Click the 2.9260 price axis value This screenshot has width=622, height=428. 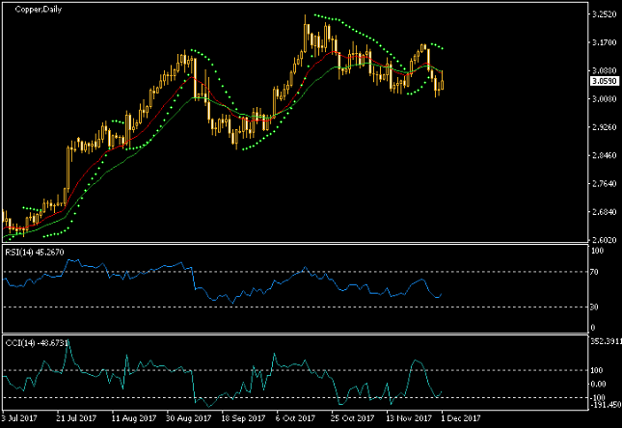coord(604,127)
